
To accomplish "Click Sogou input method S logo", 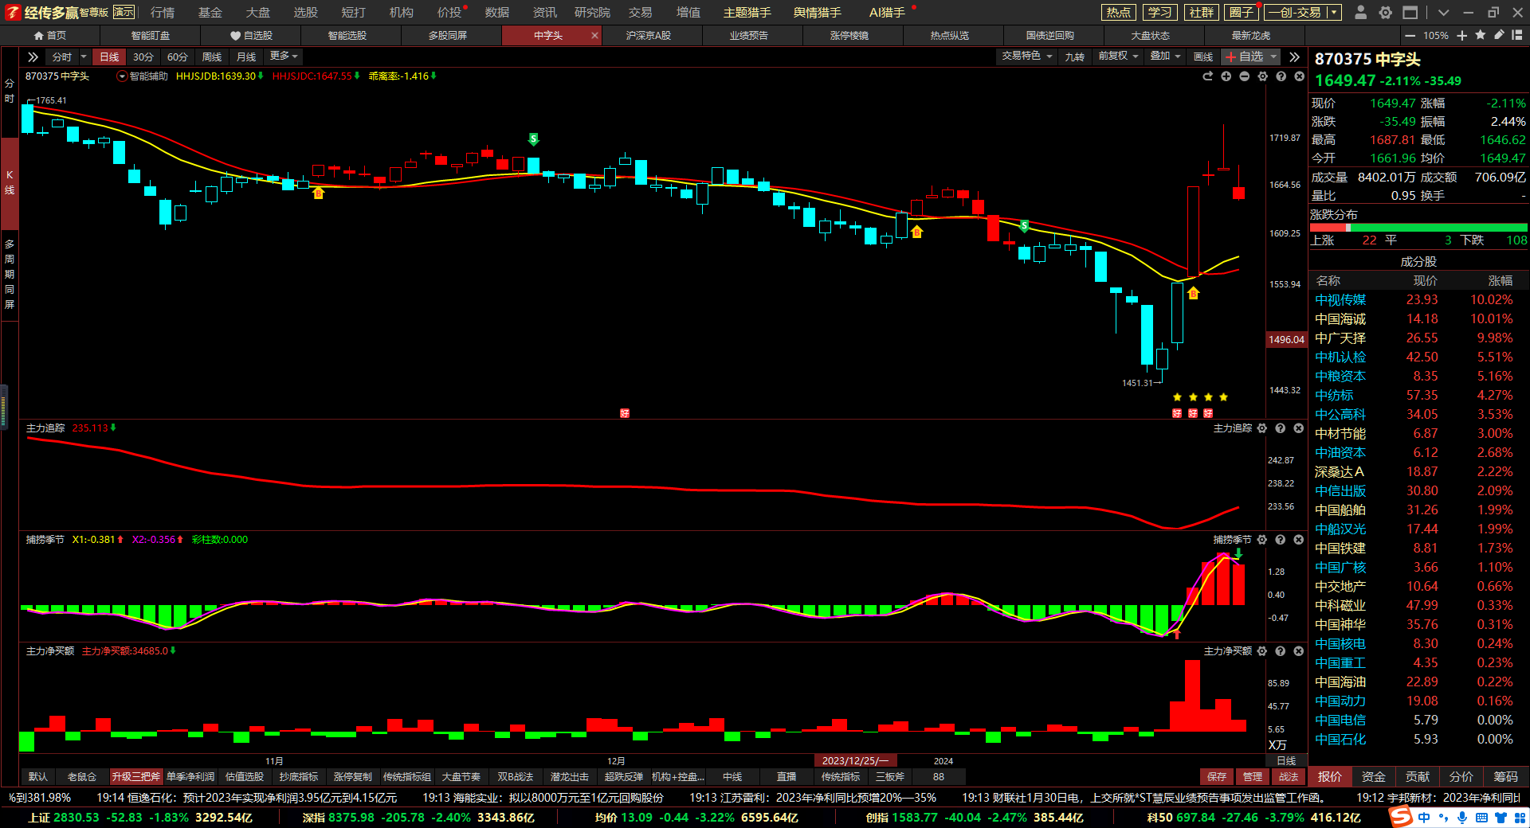I will tap(1400, 817).
